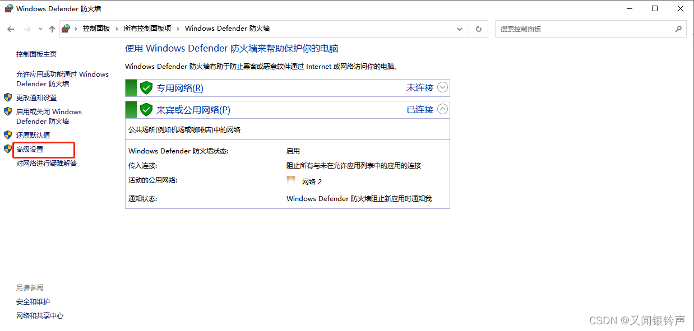The image size is (694, 331).
Task: Open the address bar history dropdown
Action: (x=460, y=29)
